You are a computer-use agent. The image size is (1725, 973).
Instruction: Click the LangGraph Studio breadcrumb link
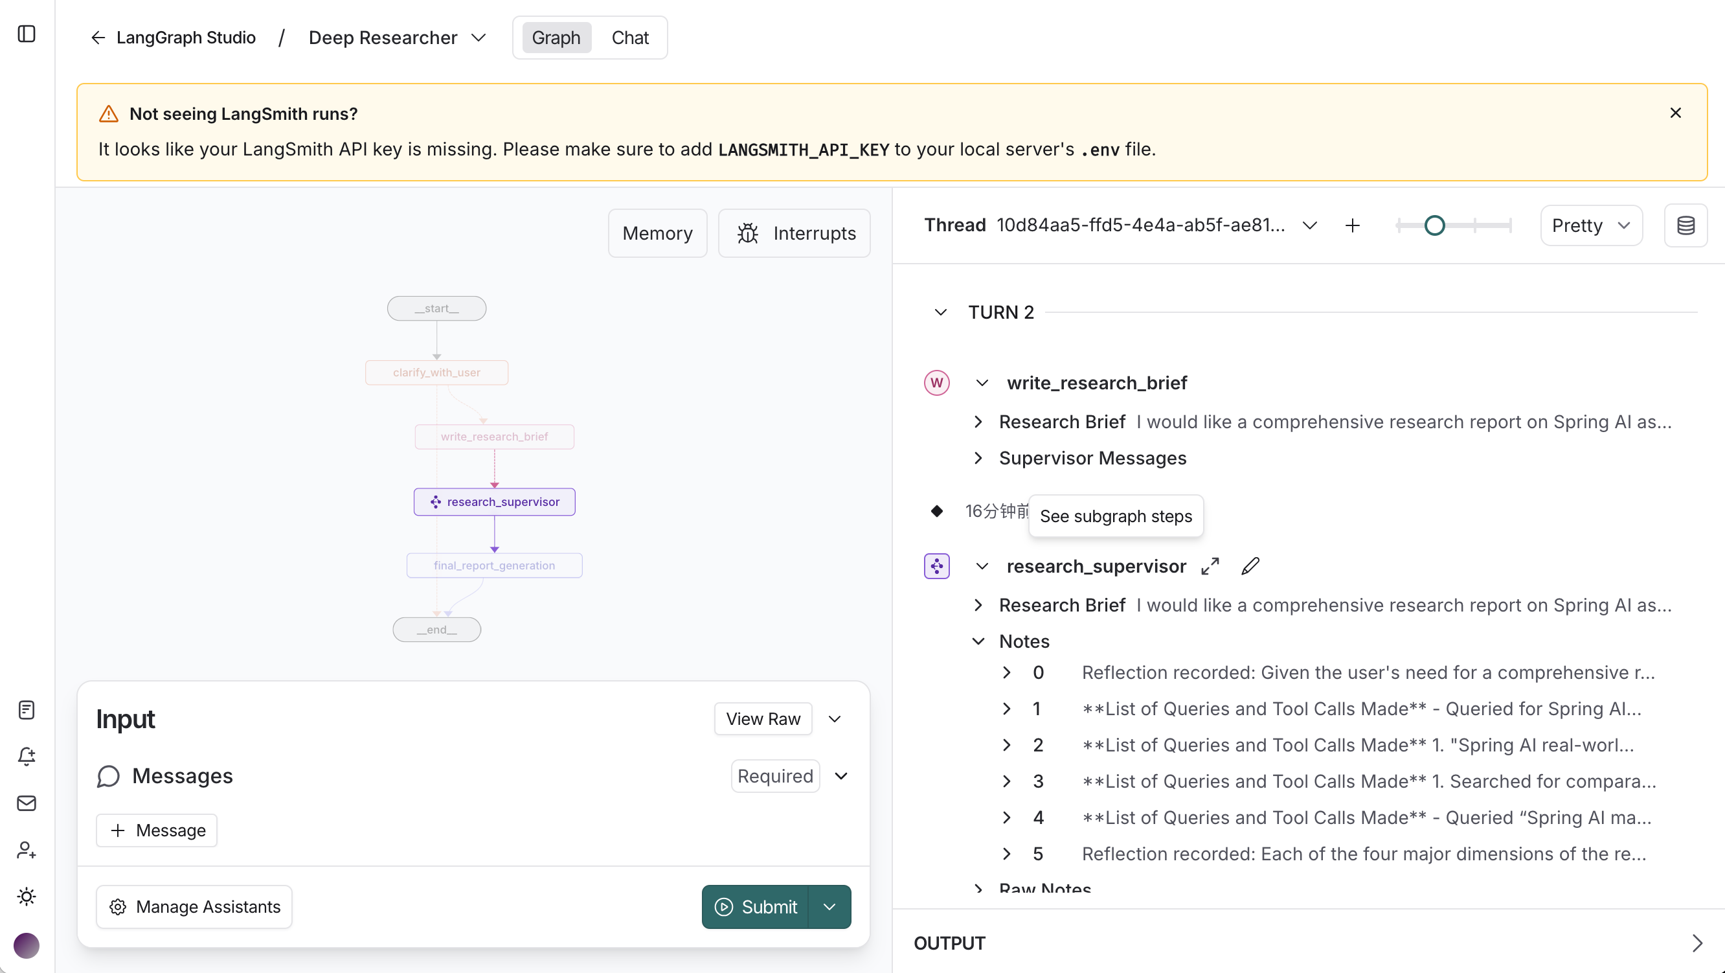(x=186, y=38)
